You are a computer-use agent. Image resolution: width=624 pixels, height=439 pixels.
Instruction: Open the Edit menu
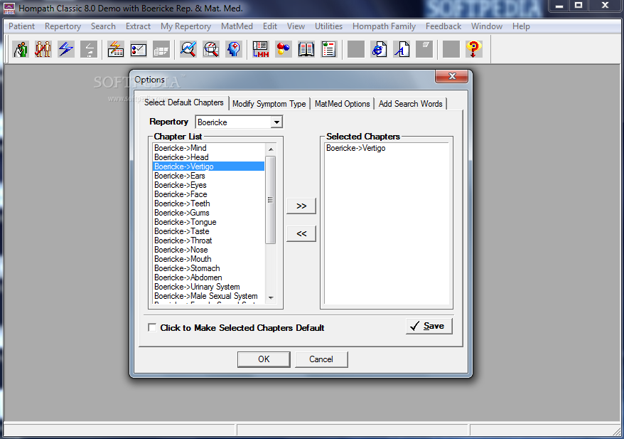270,26
